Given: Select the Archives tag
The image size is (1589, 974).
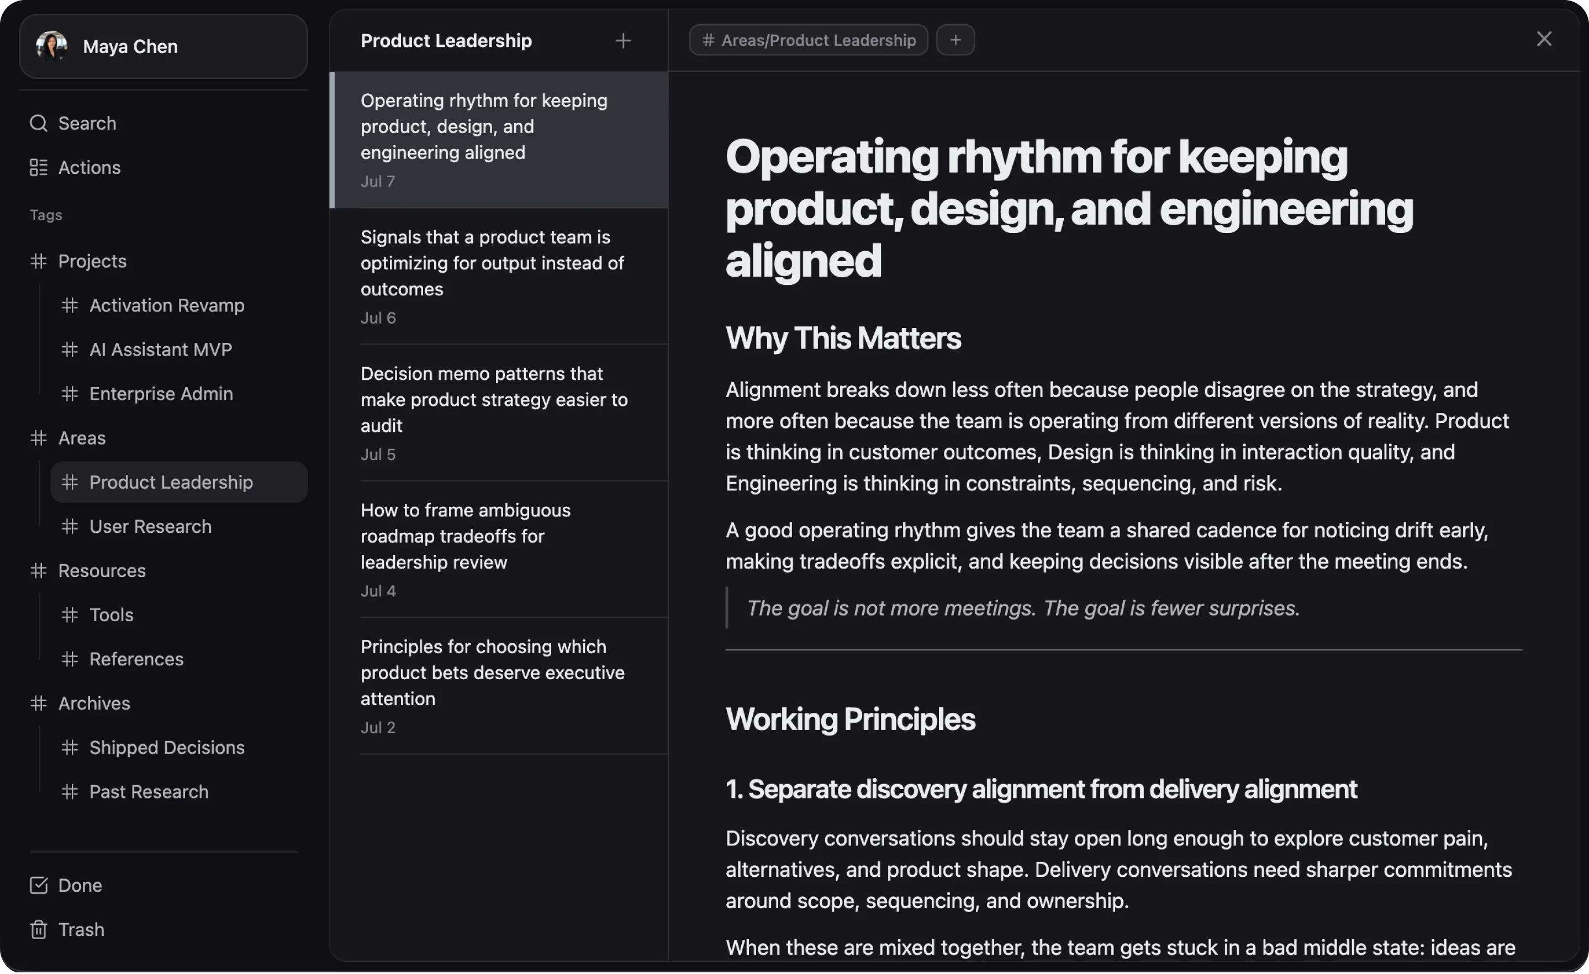Looking at the screenshot, I should [x=164, y=704].
